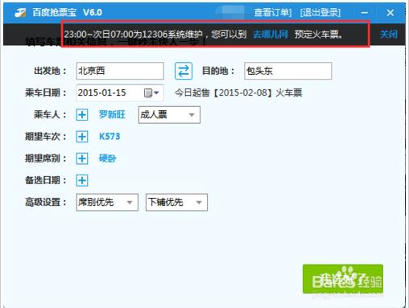This screenshot has width=409, height=308.
Task: Select train number K573
Action: click(109, 137)
